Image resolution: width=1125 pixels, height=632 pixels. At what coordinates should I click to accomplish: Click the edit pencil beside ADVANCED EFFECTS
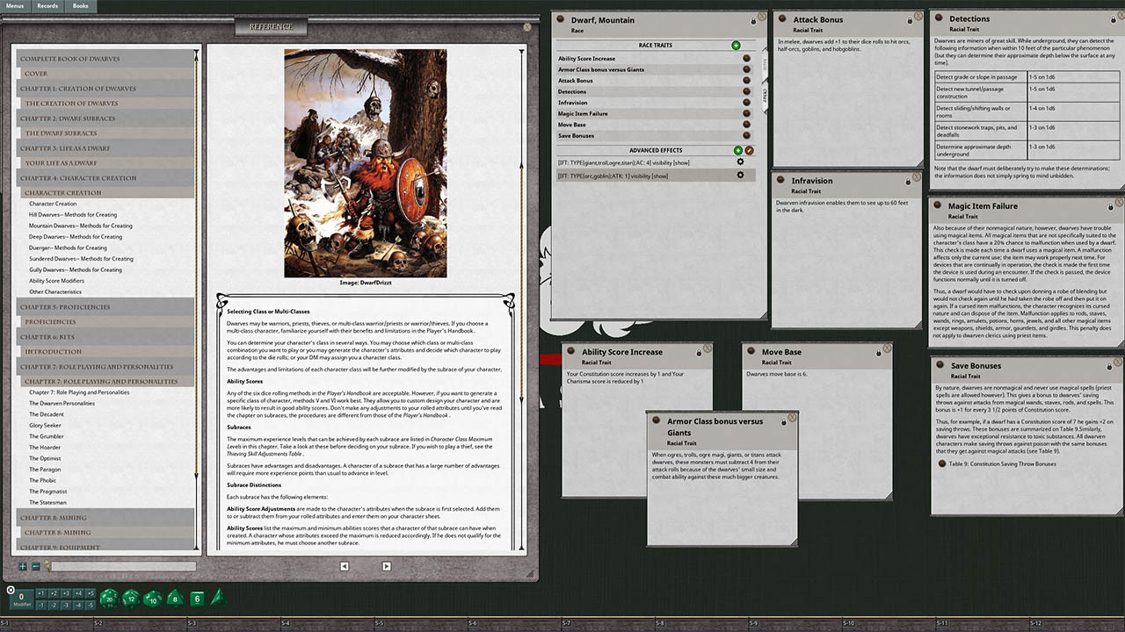749,150
